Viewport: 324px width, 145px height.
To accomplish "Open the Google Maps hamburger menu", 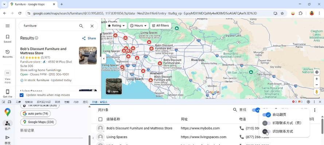I will tap(7, 26).
